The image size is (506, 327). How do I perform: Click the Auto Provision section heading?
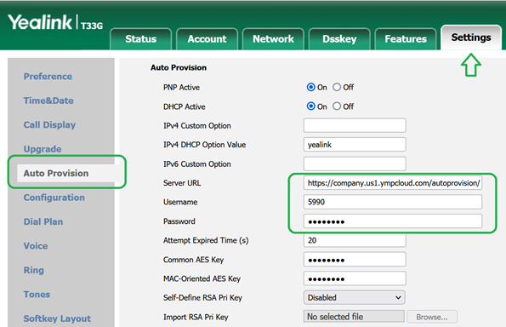coord(179,67)
